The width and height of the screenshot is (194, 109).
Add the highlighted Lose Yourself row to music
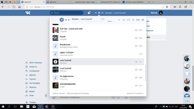point(136,62)
